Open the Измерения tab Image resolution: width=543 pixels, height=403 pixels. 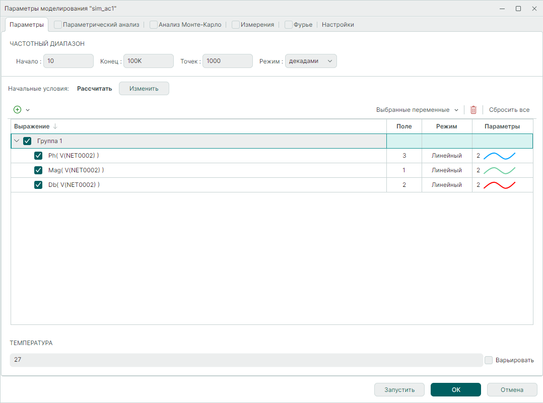[257, 25]
